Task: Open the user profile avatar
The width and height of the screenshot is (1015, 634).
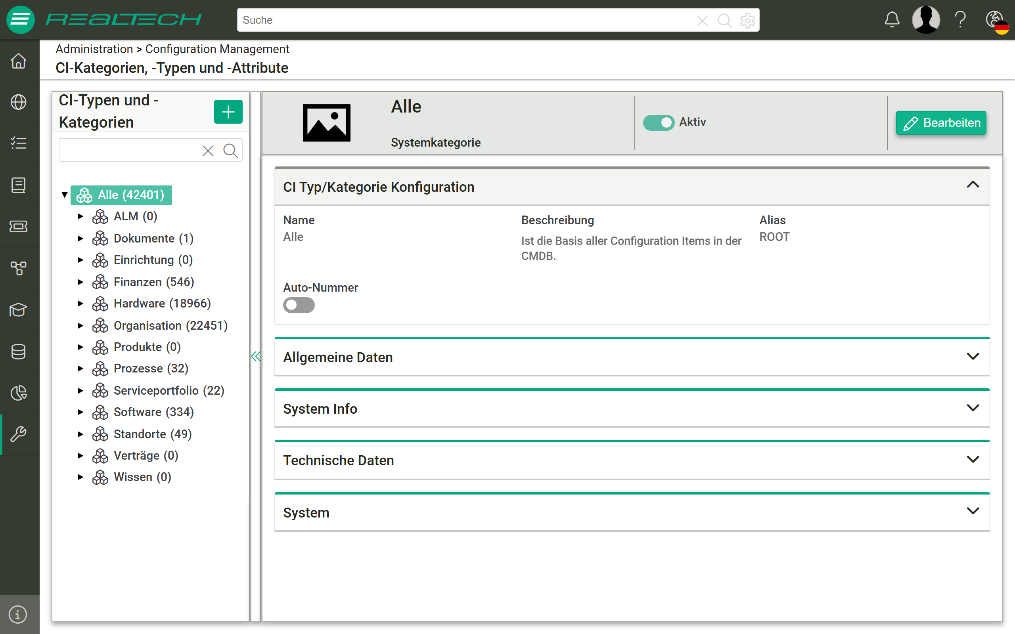Action: click(926, 20)
